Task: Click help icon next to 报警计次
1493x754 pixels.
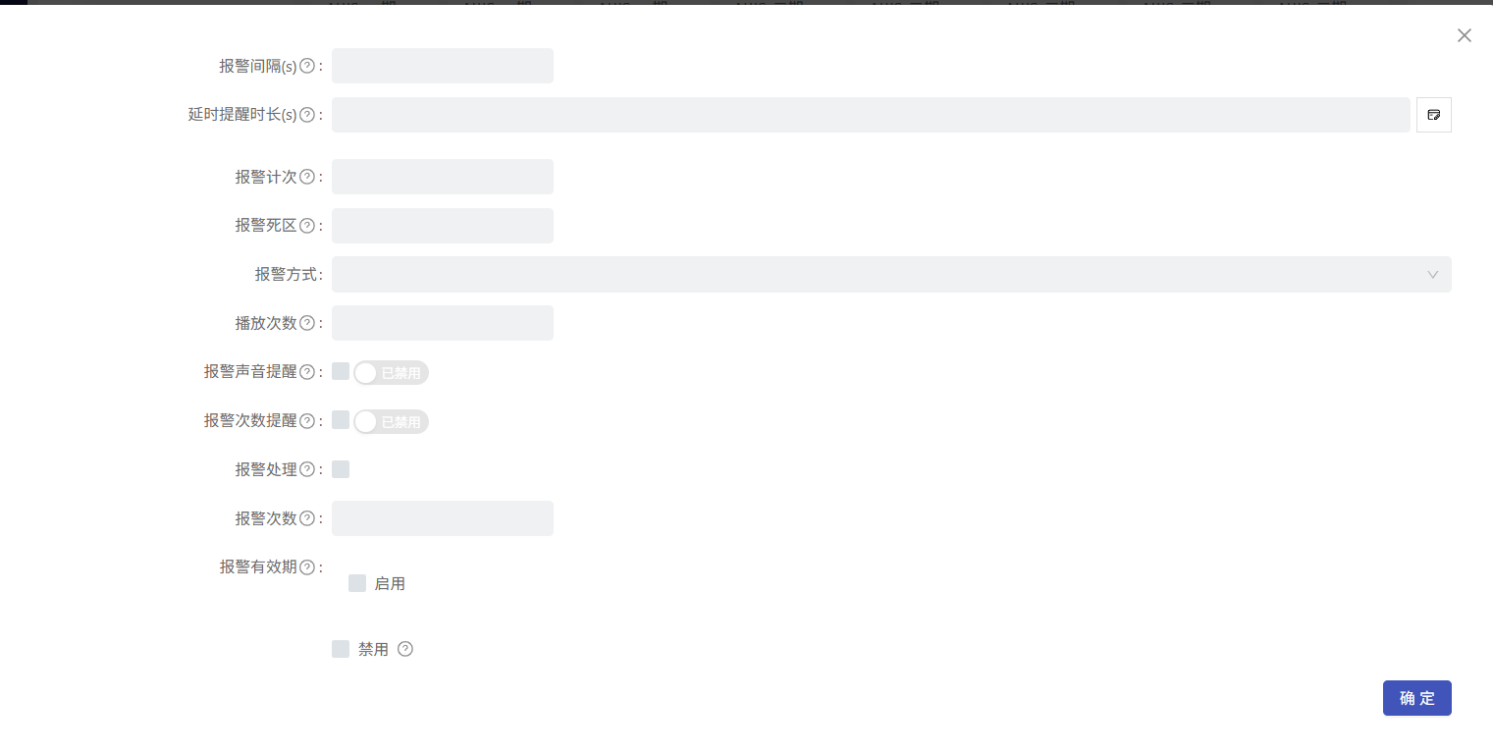Action: (x=307, y=177)
